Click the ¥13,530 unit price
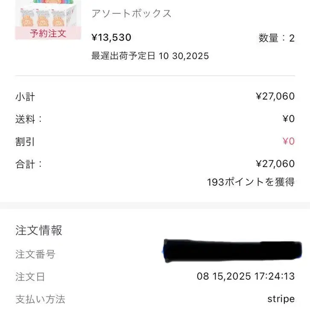 pyautogui.click(x=111, y=38)
